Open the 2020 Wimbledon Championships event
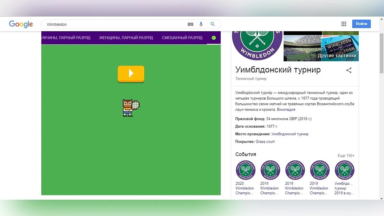The image size is (384, 216). pos(245,178)
